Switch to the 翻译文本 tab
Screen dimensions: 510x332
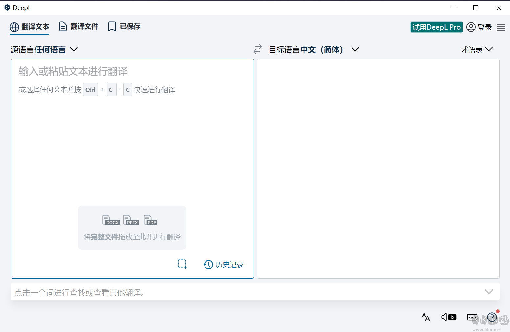point(29,27)
